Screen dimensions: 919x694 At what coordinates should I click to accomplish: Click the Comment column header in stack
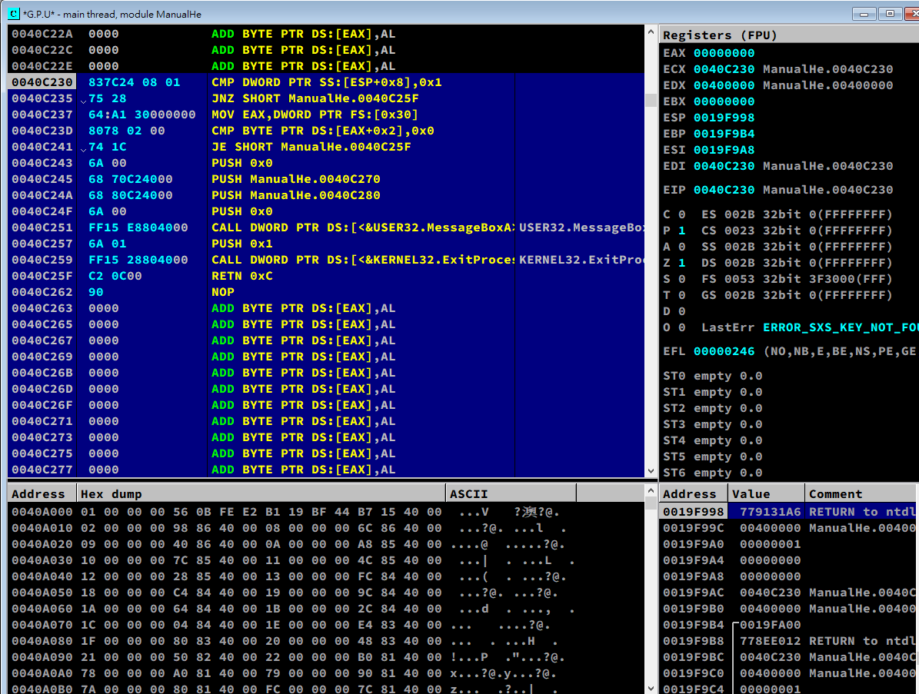coord(860,493)
